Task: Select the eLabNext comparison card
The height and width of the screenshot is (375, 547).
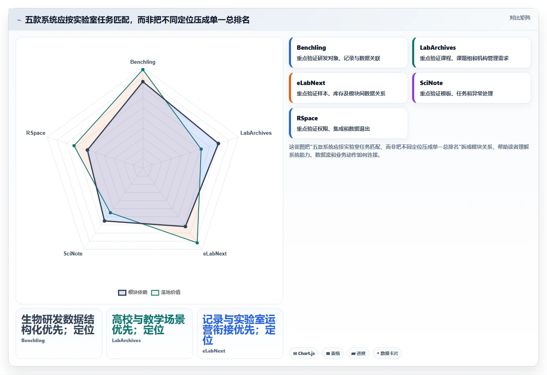Action: click(348, 88)
